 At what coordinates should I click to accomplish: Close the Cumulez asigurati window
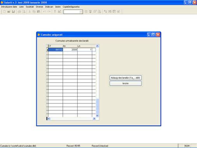pyautogui.click(x=158, y=35)
